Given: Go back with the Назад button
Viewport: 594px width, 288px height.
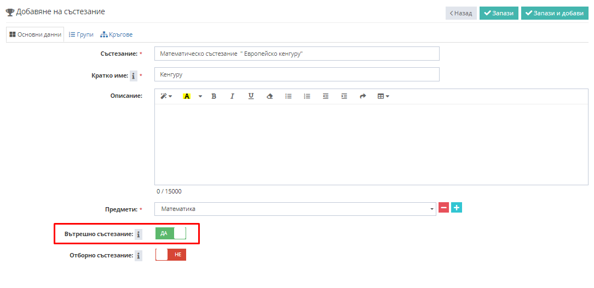Looking at the screenshot, I should tap(460, 13).
